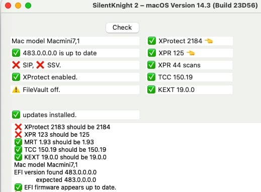Click the green checkmark beside TCC 150.19 should be 150.19
261x192 pixels.
(x=18, y=150)
